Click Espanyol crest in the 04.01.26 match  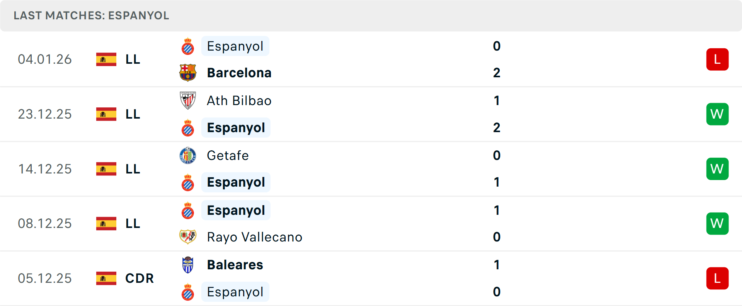coord(188,46)
